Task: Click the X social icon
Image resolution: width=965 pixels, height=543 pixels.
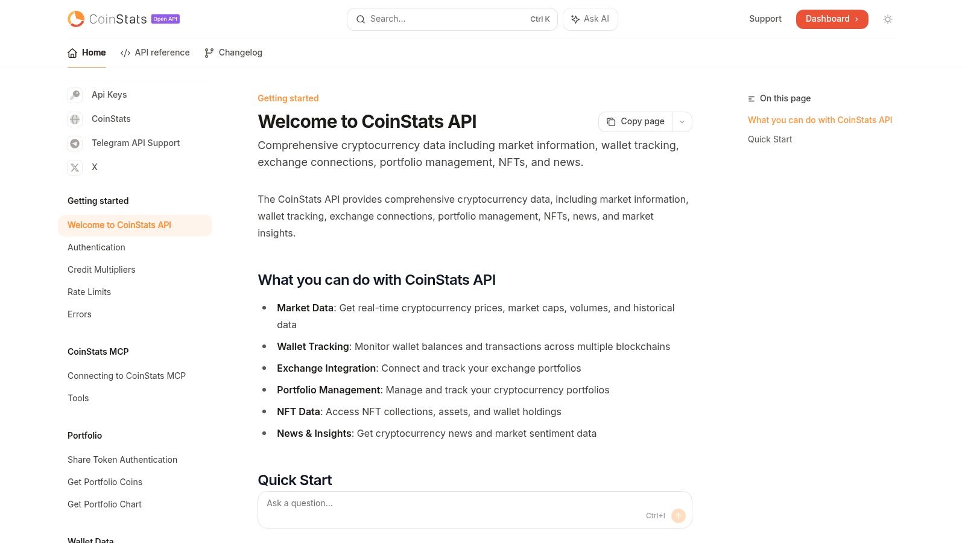Action: click(x=75, y=167)
